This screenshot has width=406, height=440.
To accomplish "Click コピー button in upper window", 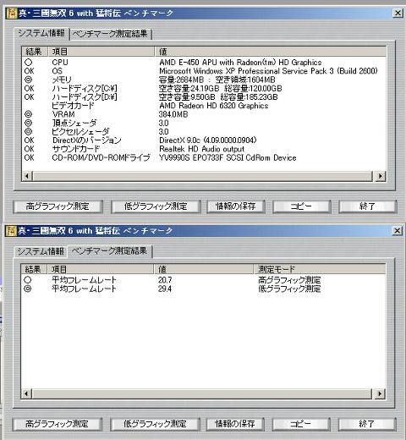I will [301, 206].
